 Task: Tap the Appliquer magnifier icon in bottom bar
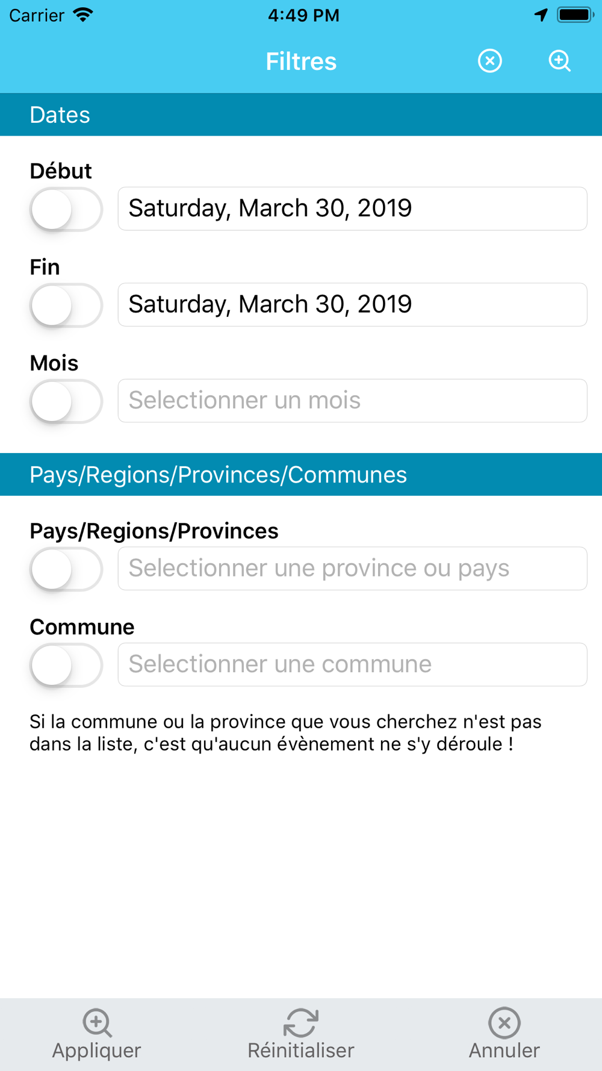click(x=97, y=1023)
